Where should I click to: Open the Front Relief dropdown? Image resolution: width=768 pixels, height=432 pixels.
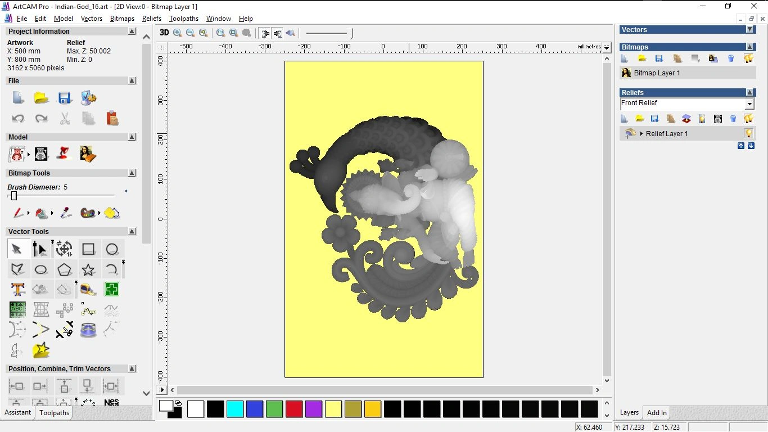coord(749,104)
